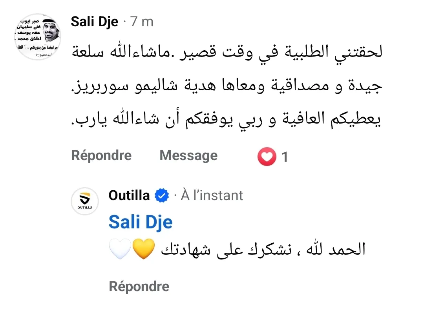This screenshot has width=424, height=310.
Task: Click the Message button under the comment
Action: click(188, 156)
